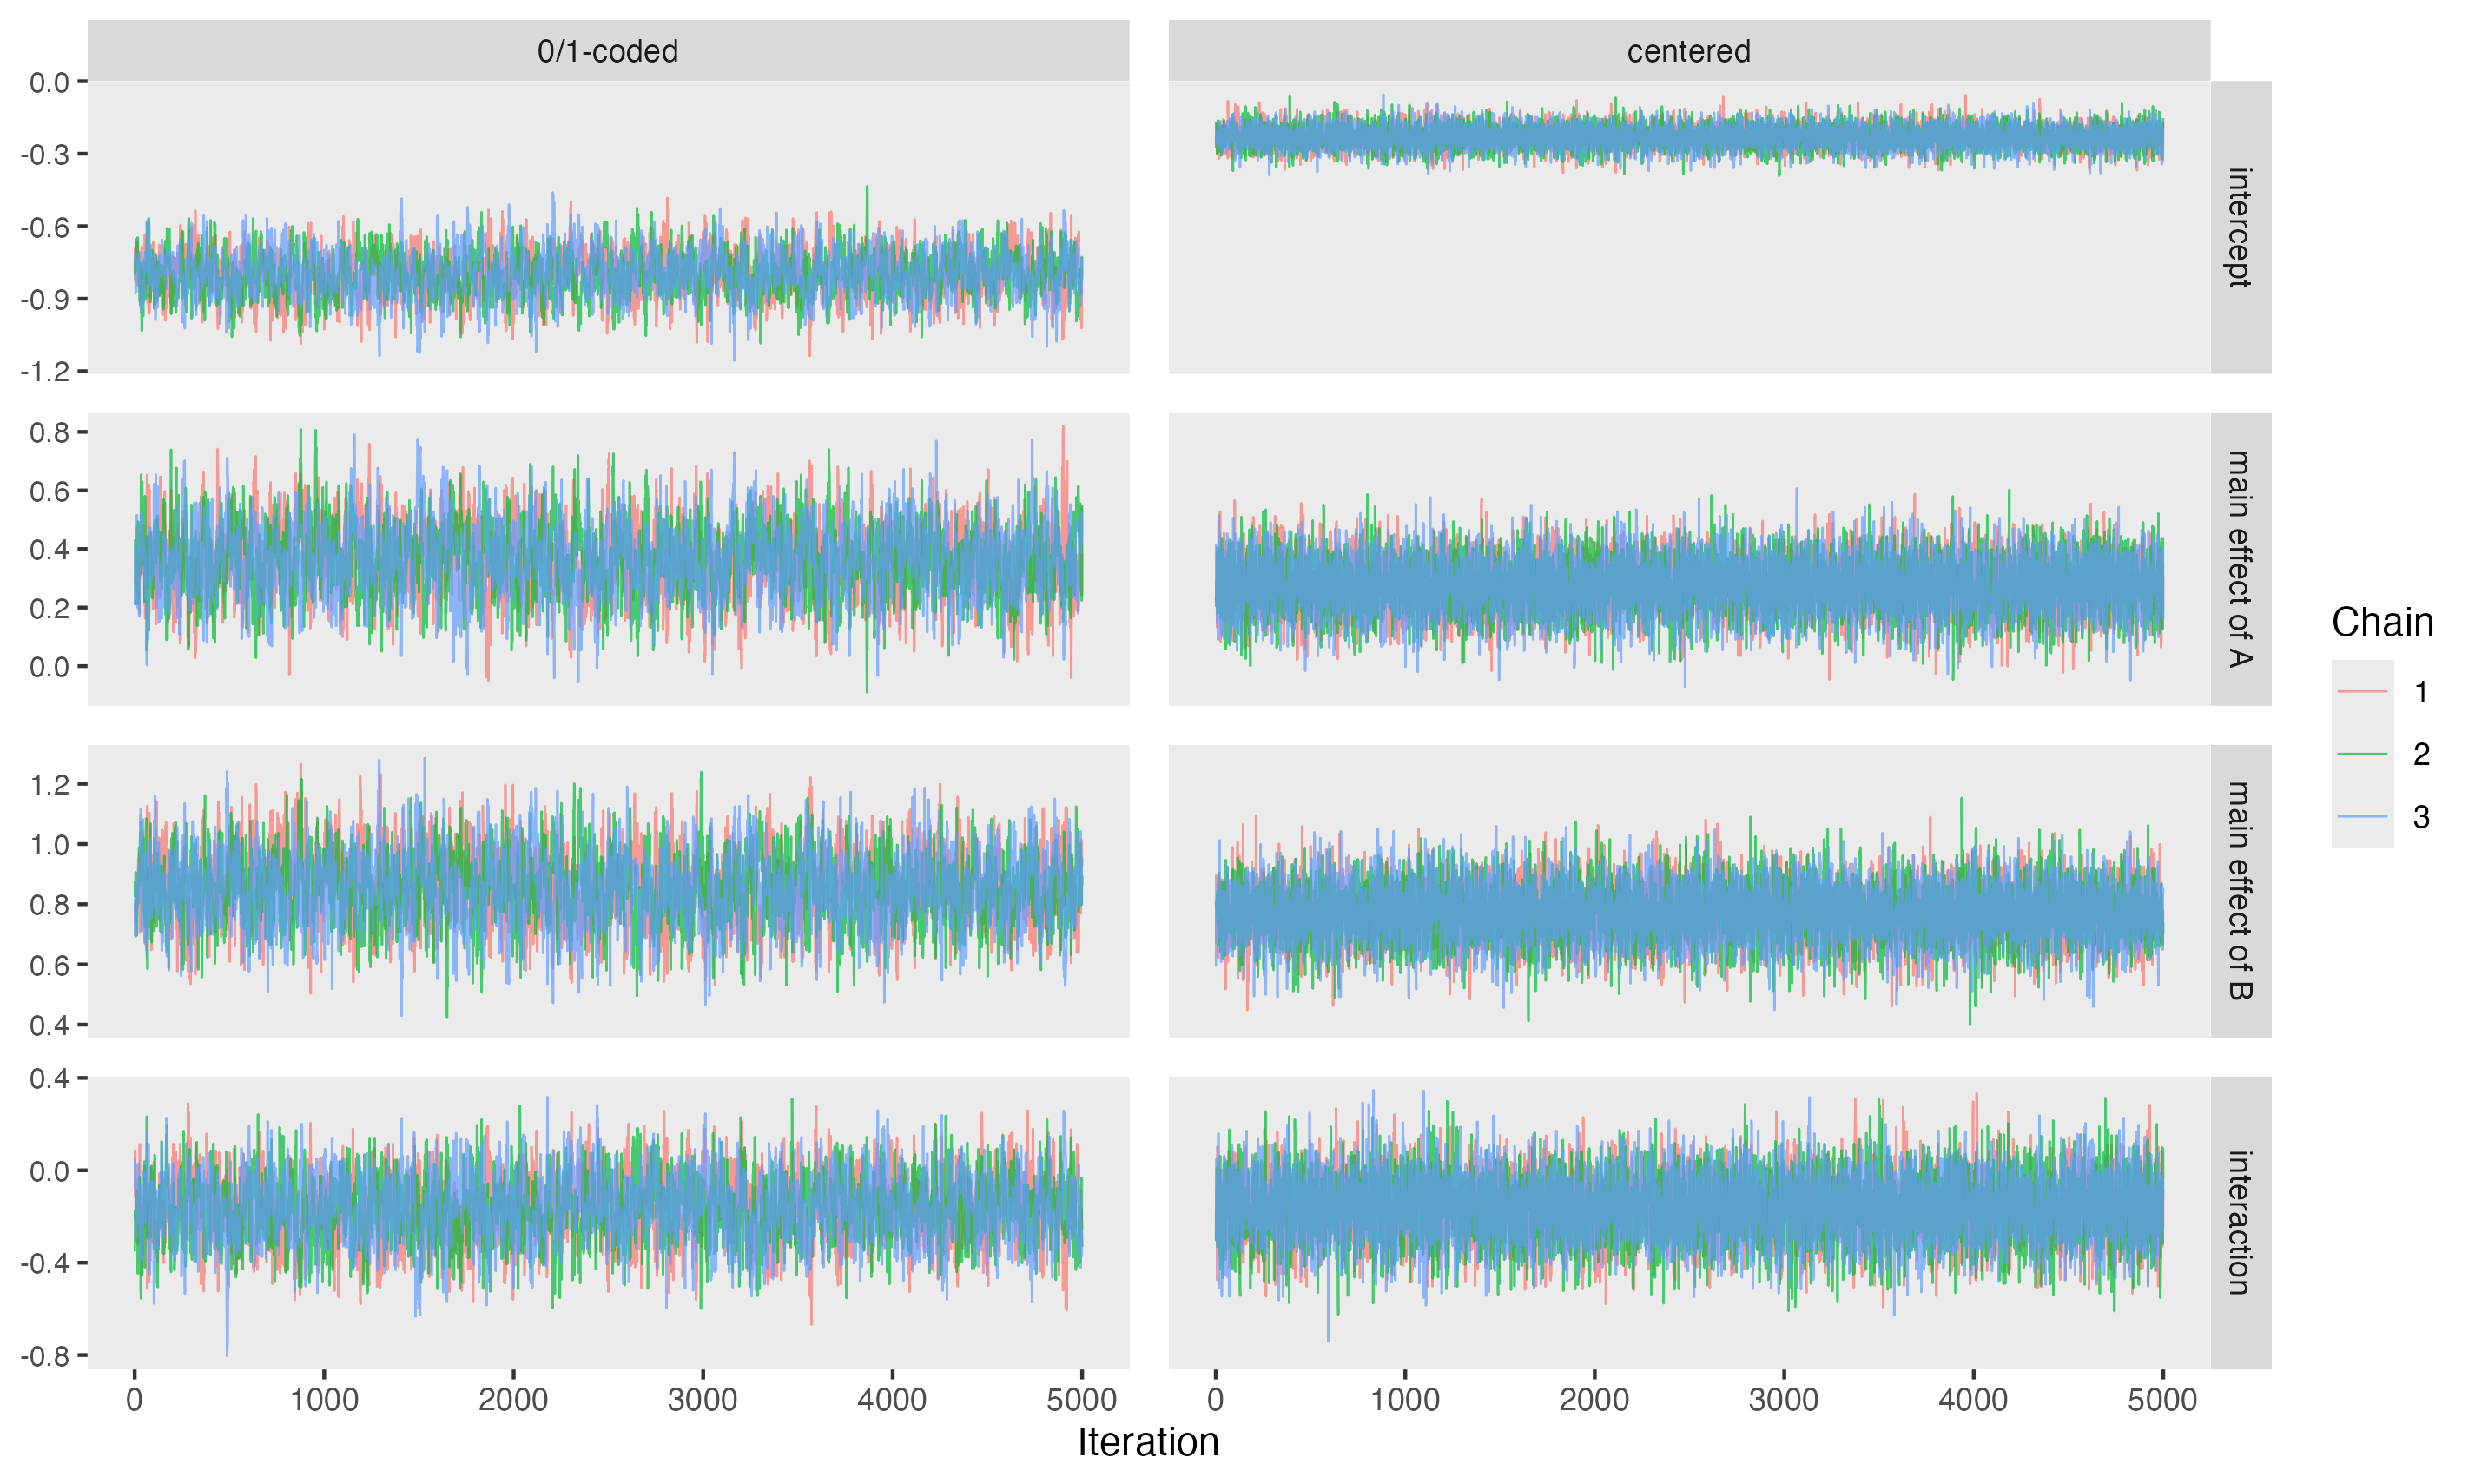Image resolution: width=2475 pixels, height=1484 pixels.
Task: Click the -1.2 y-axis tick label
Action: pos(45,372)
